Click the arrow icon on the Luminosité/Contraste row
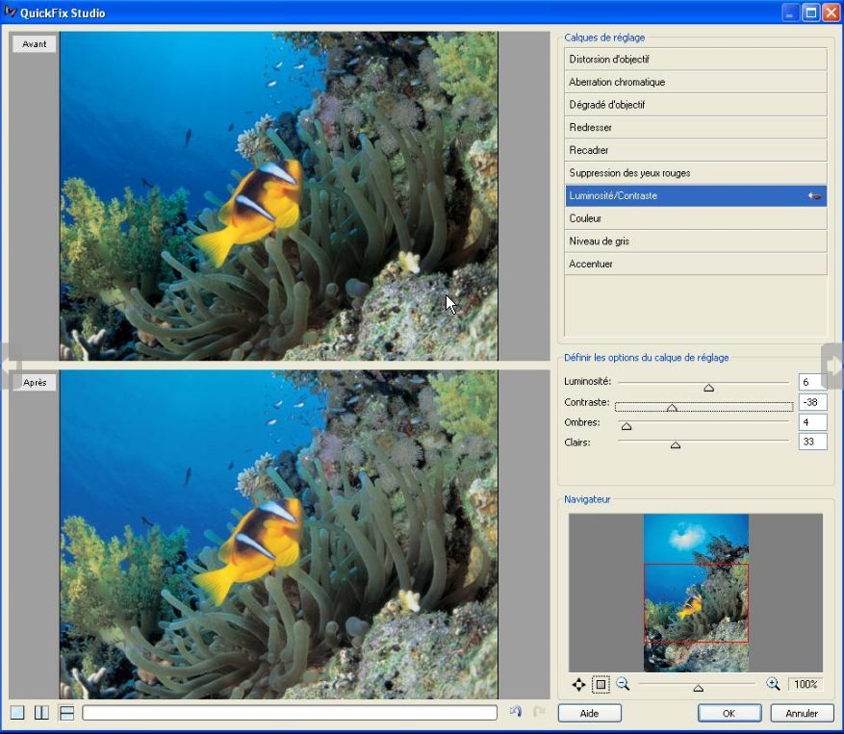Screen dimensions: 844x734 tap(814, 196)
